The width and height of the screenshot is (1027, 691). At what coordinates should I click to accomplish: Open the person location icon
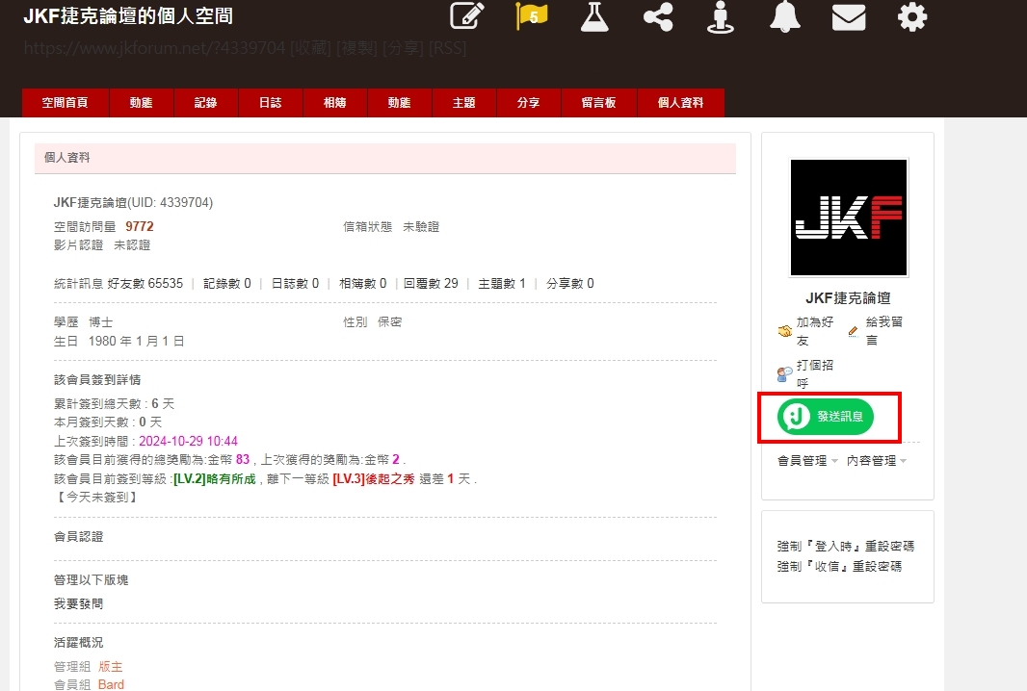[721, 16]
